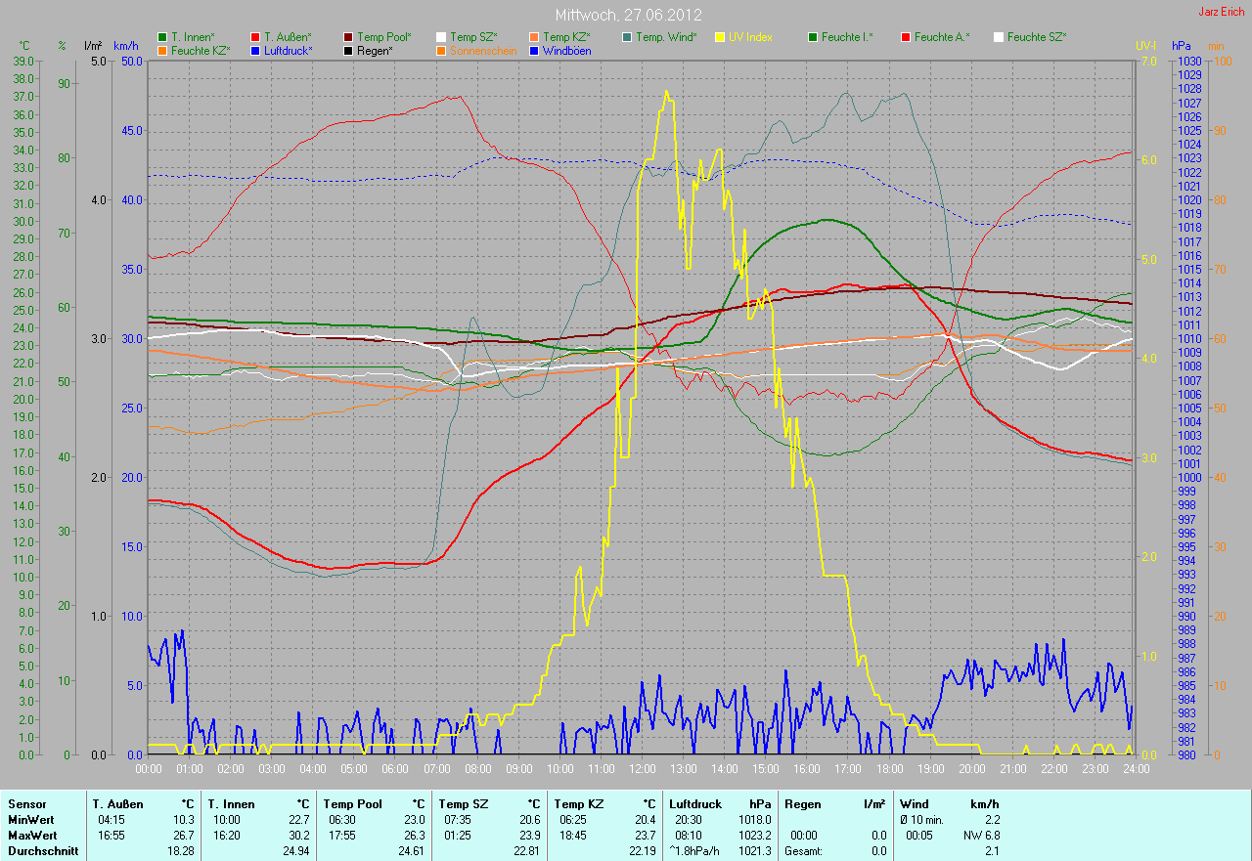The height and width of the screenshot is (861, 1252).
Task: Select the 'Feuchte I.*' legend label
Action: (x=847, y=37)
